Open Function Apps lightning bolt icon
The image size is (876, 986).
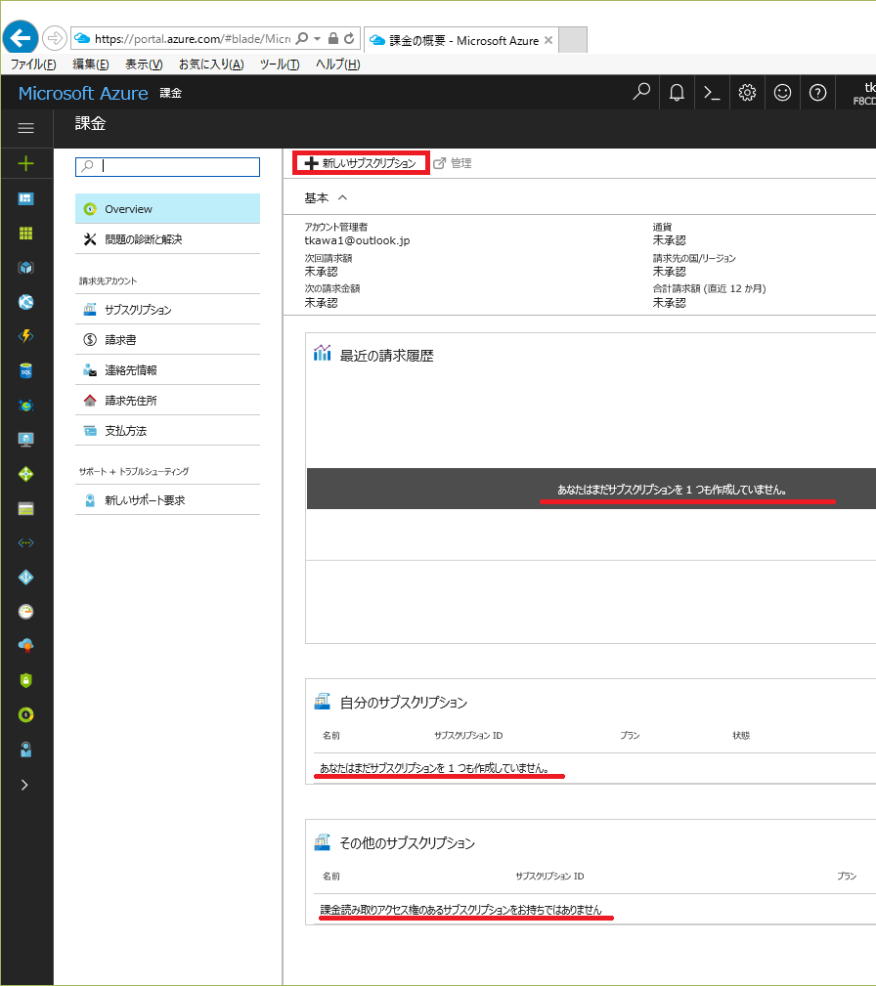pyautogui.click(x=25, y=336)
